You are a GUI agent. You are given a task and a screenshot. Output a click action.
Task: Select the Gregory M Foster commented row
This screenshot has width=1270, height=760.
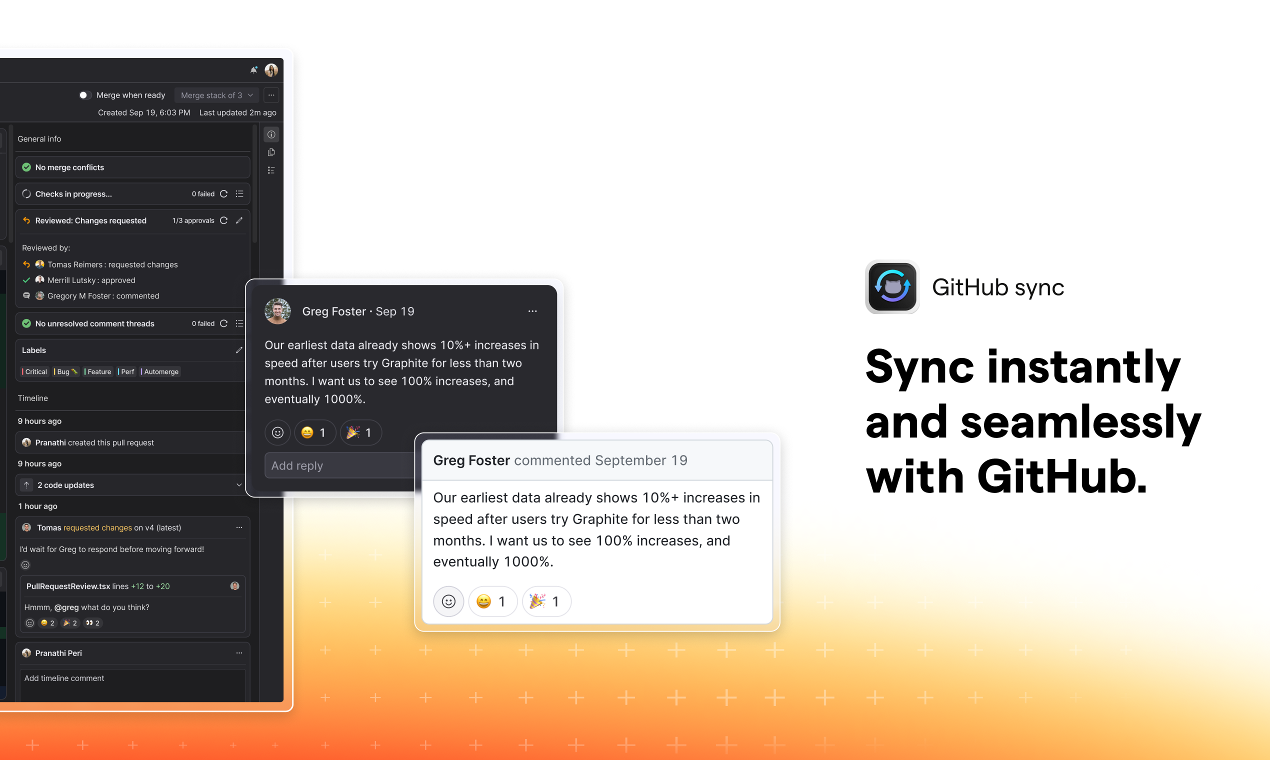(x=91, y=295)
